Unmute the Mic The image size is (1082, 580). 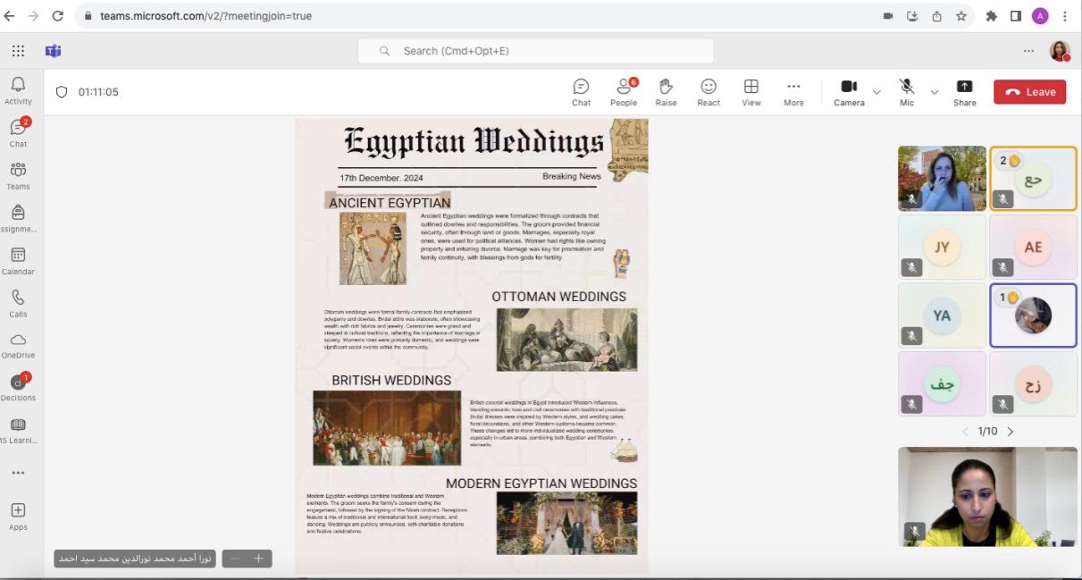[x=907, y=91]
